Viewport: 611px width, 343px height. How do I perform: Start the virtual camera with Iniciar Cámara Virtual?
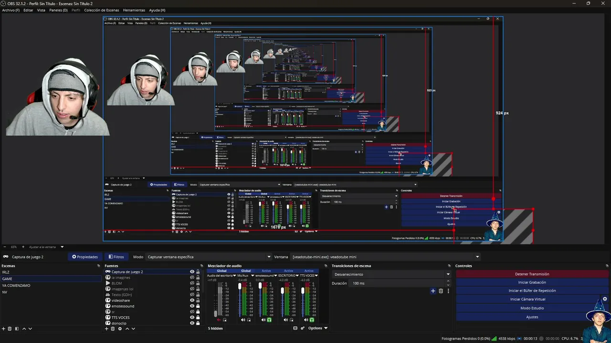click(x=527, y=299)
